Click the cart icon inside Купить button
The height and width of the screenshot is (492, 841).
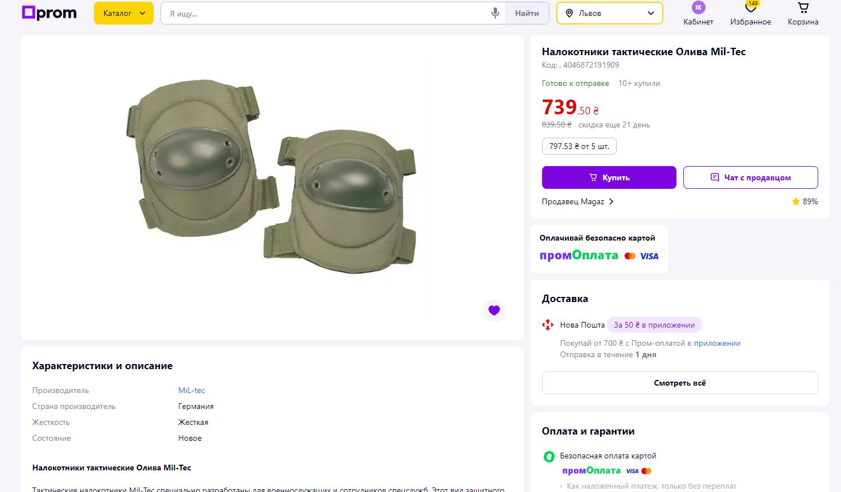tap(593, 177)
